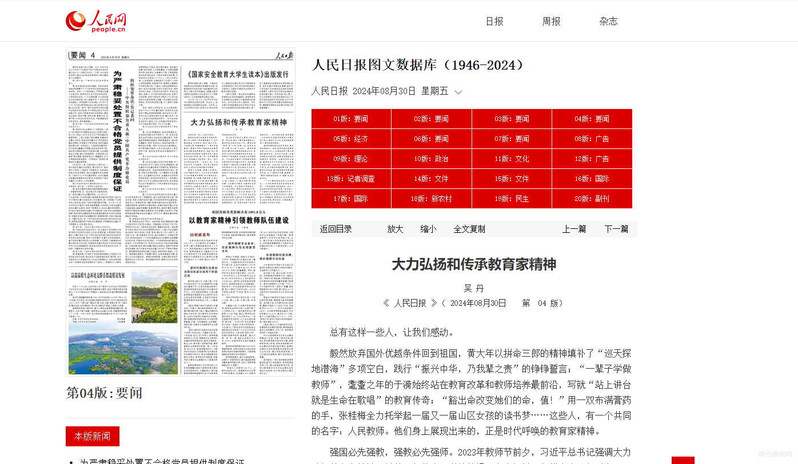Click 全文复制 to copy full text
Viewport: 798px width, 464px height.
pos(469,229)
